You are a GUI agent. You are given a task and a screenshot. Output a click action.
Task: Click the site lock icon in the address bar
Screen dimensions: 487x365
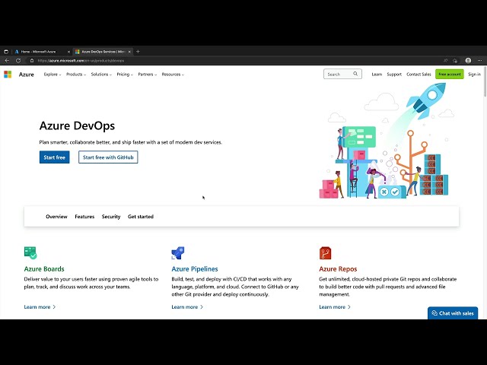pyautogui.click(x=32, y=61)
